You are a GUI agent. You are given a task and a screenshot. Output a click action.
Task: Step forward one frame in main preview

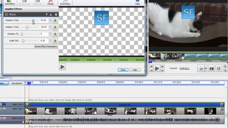(162, 66)
